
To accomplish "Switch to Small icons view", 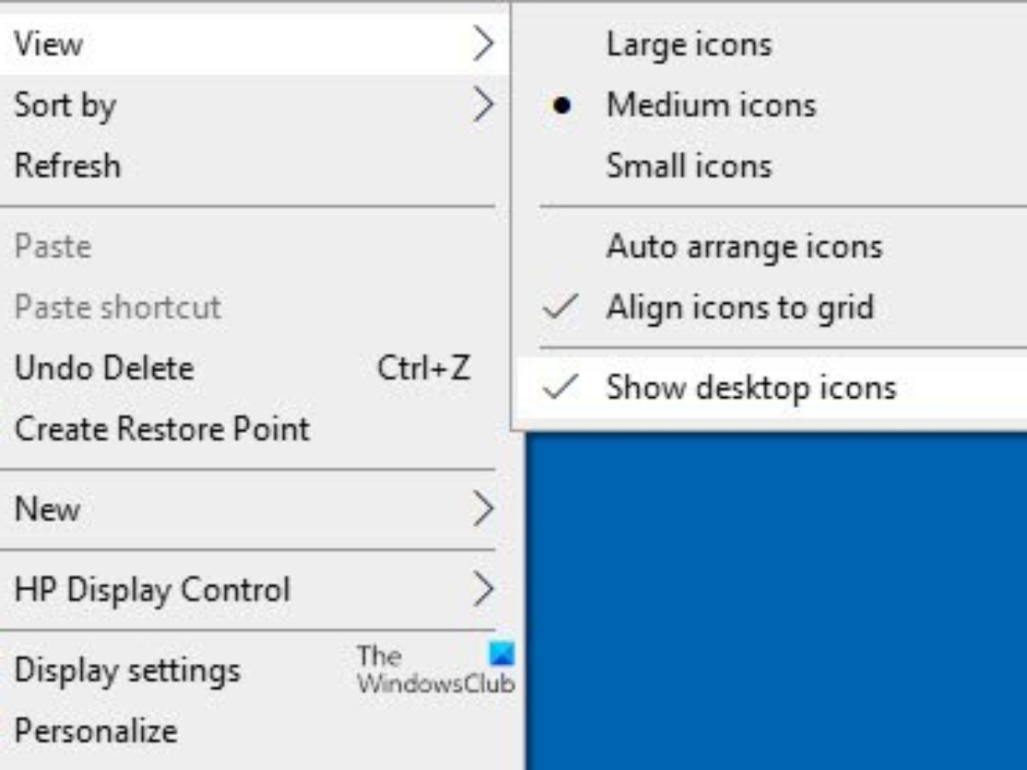I will pyautogui.click(x=689, y=166).
